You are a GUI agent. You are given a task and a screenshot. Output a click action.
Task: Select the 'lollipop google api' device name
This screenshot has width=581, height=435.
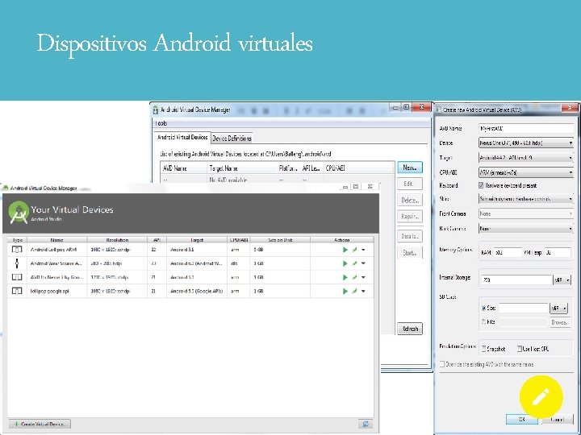tap(50, 291)
